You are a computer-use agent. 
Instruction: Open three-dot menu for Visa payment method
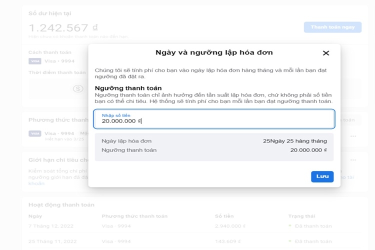coord(353,136)
